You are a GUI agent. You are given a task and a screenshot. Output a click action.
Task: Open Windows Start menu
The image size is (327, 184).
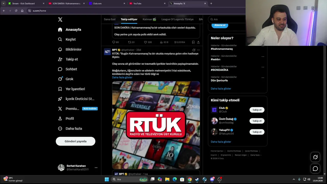(107, 179)
